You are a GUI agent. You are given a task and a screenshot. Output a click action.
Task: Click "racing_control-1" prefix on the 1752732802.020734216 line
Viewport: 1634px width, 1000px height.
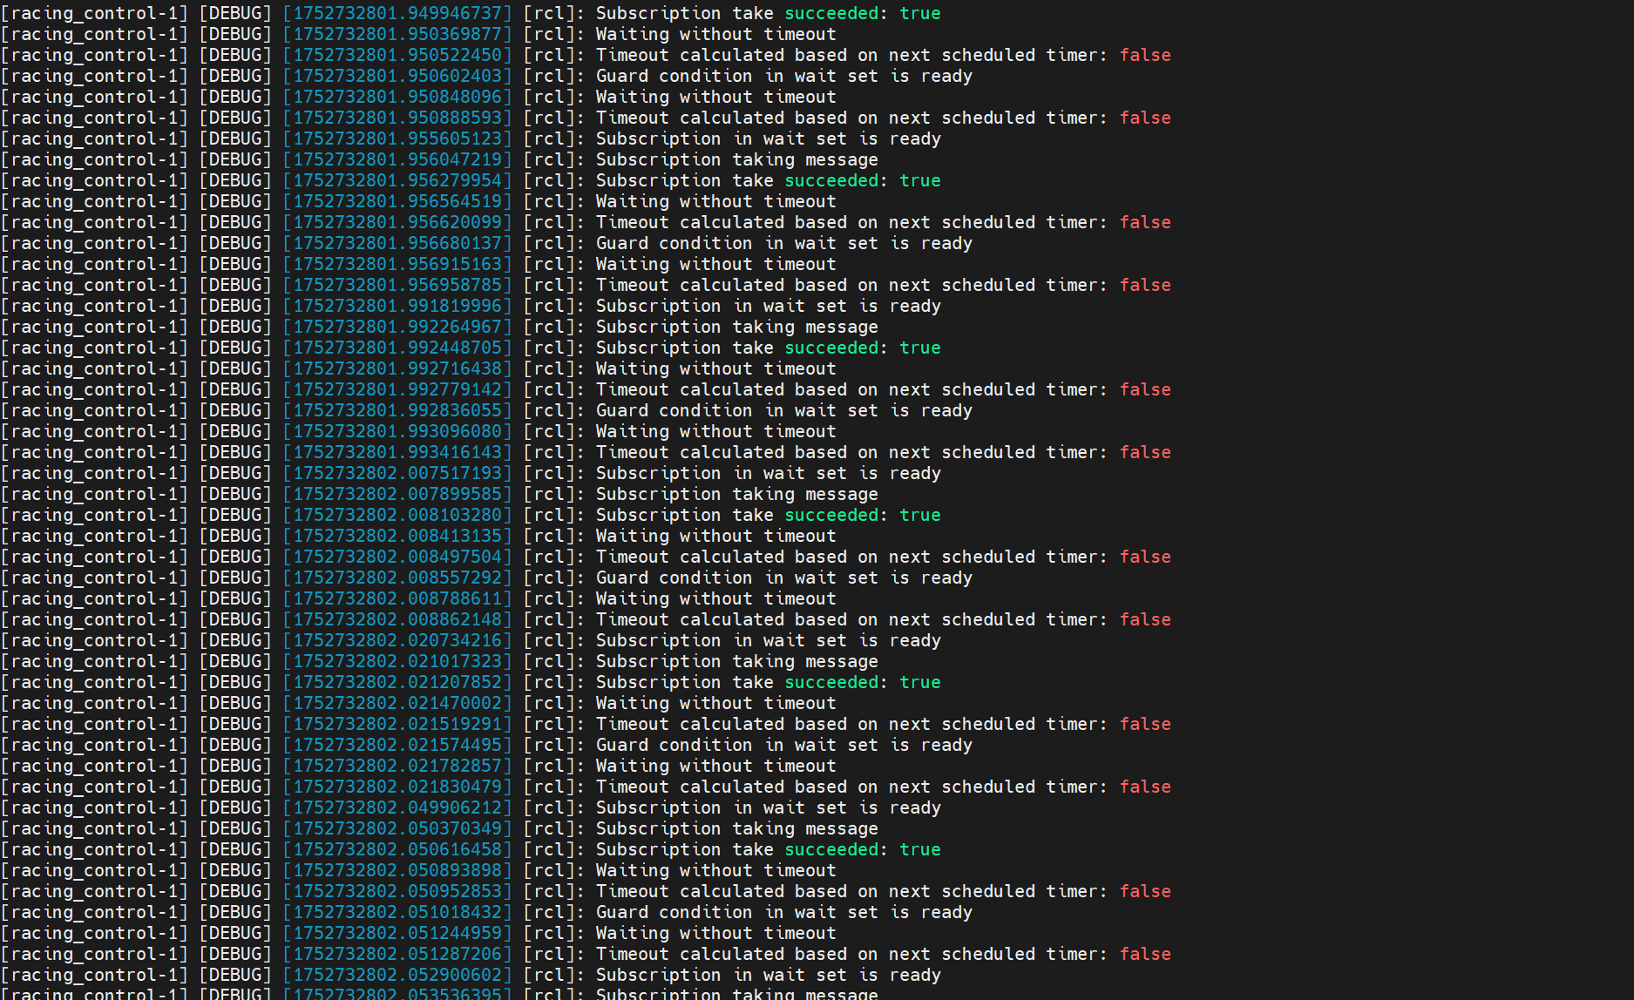coord(94,640)
